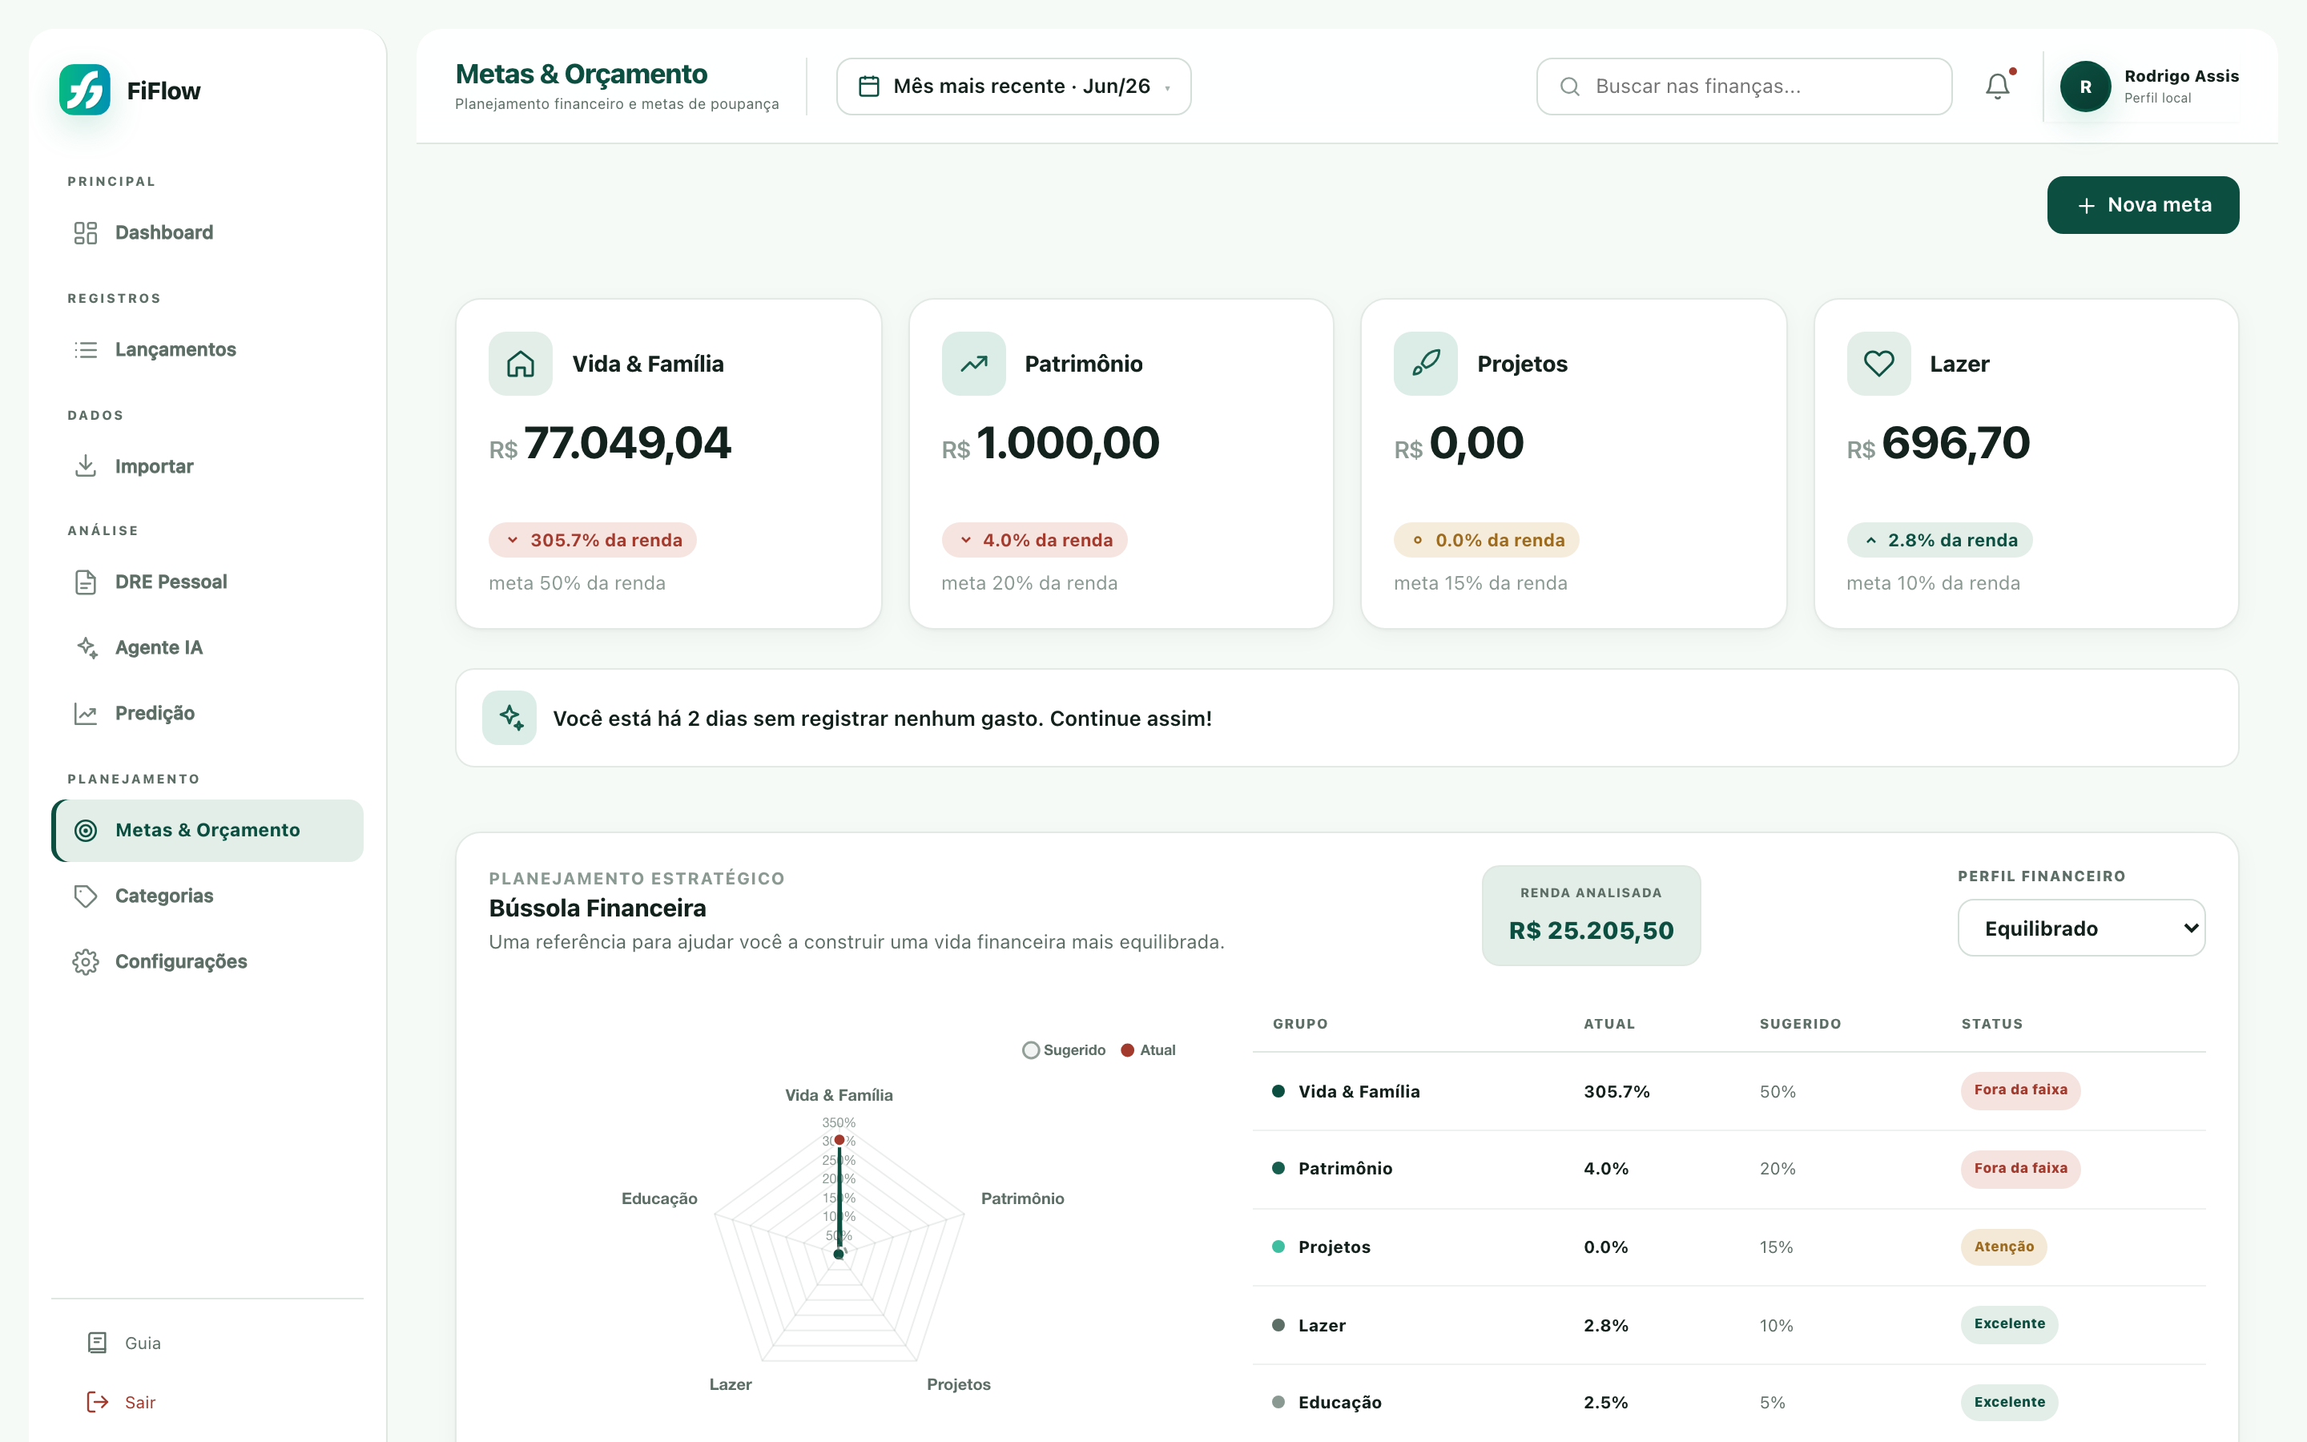Viewport: 2307px width, 1442px height.
Task: Click the Excelente status badge for Lazer
Action: coord(2010,1323)
